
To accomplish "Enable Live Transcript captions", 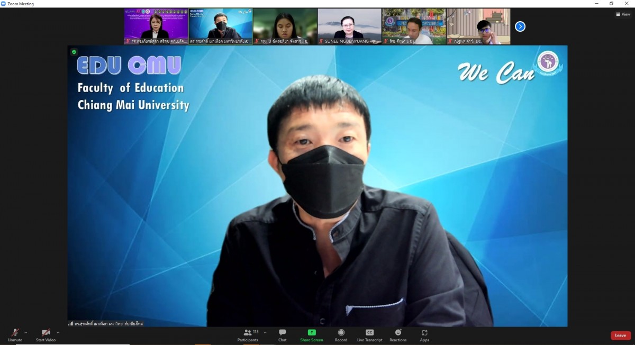I will (x=369, y=335).
